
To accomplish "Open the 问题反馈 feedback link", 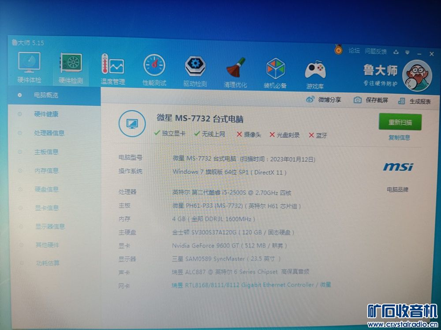I will coord(375,51).
